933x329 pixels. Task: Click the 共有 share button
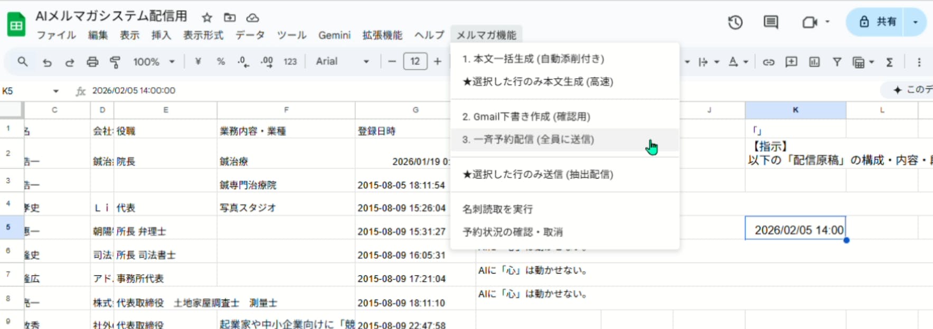(x=879, y=22)
